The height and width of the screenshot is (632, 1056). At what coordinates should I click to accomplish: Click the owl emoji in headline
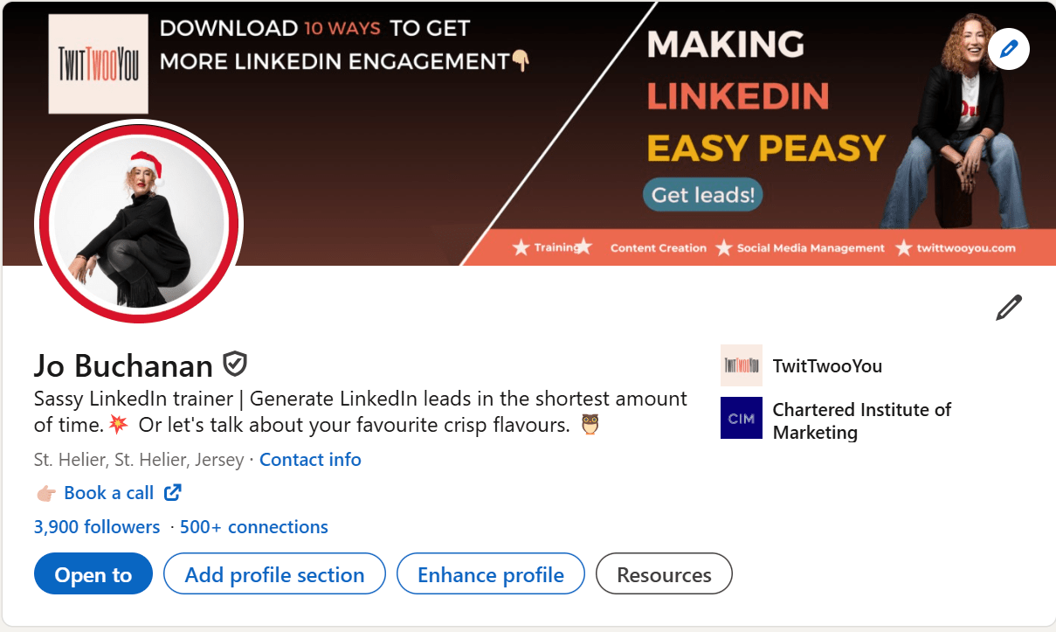(x=590, y=425)
